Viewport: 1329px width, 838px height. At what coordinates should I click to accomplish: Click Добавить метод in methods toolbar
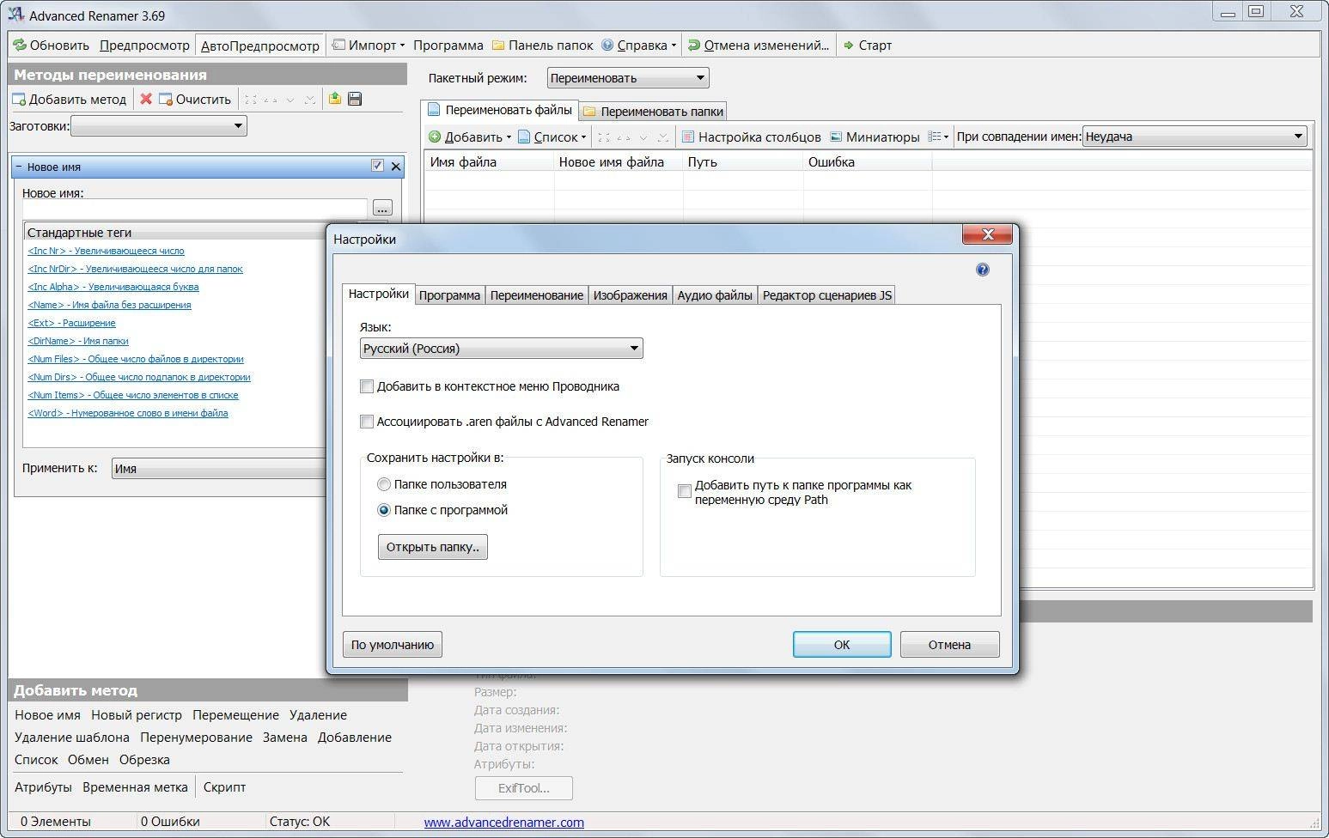(69, 99)
